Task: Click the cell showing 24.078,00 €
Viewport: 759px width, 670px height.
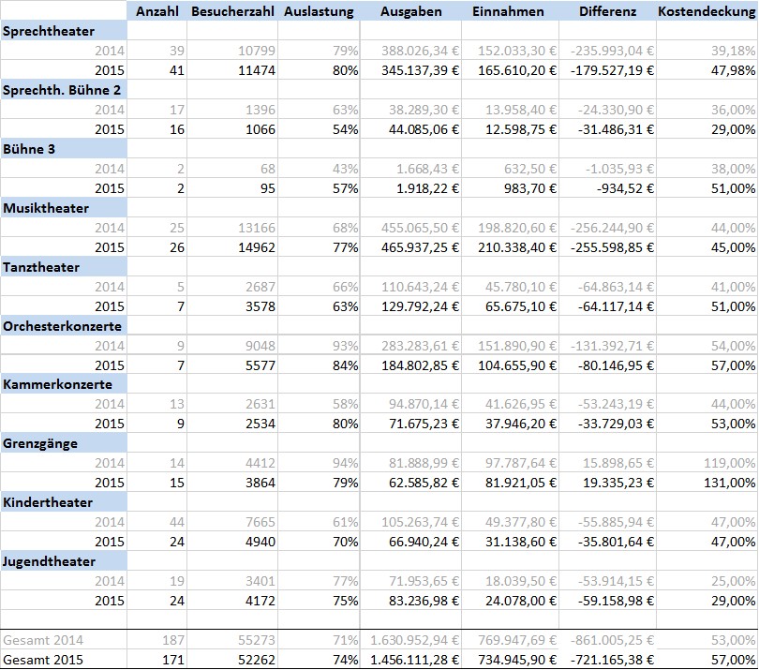Action: [x=510, y=601]
